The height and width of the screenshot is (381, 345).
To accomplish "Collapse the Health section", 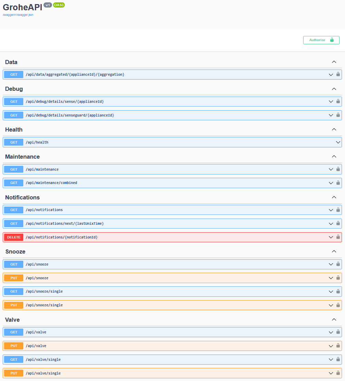I will click(334, 130).
